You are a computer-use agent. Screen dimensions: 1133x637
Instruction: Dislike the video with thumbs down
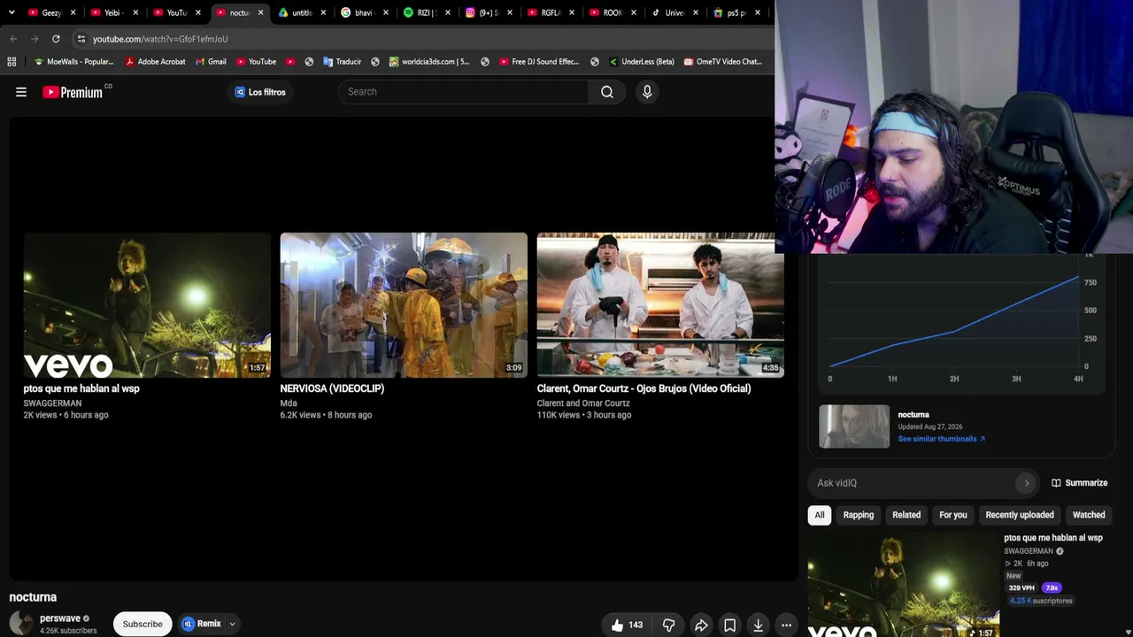click(x=669, y=625)
